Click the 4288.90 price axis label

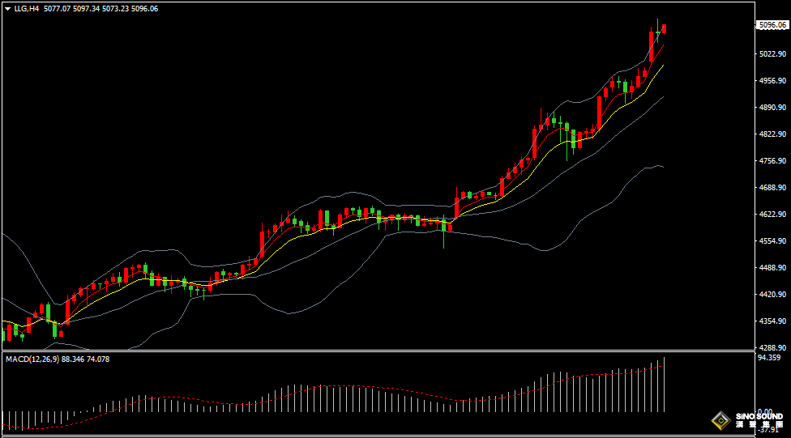772,348
